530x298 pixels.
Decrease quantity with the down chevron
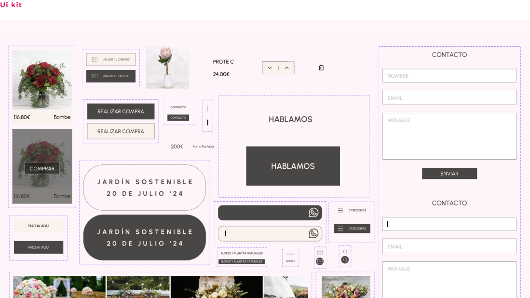coord(270,68)
